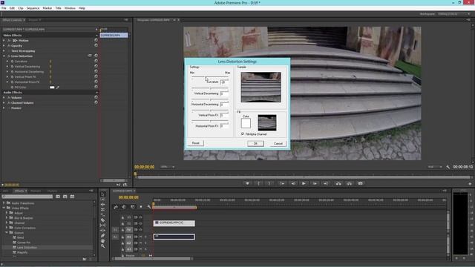
Task: Click the program monitor wrench settings icon
Action: pyautogui.click(x=448, y=167)
